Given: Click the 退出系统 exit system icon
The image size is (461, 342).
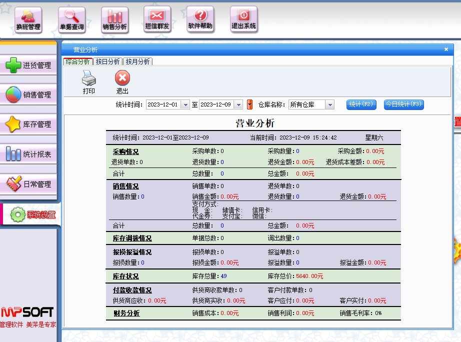Looking at the screenshot, I should click(x=243, y=20).
